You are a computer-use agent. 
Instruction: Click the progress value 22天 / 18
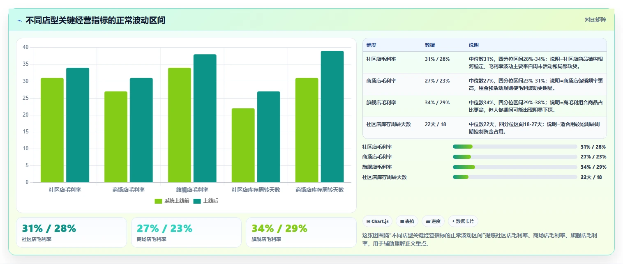tap(591, 177)
